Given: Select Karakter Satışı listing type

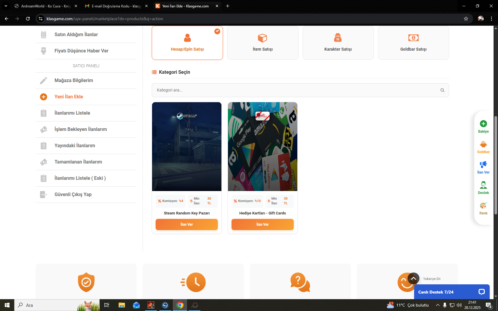Looking at the screenshot, I should (x=338, y=43).
